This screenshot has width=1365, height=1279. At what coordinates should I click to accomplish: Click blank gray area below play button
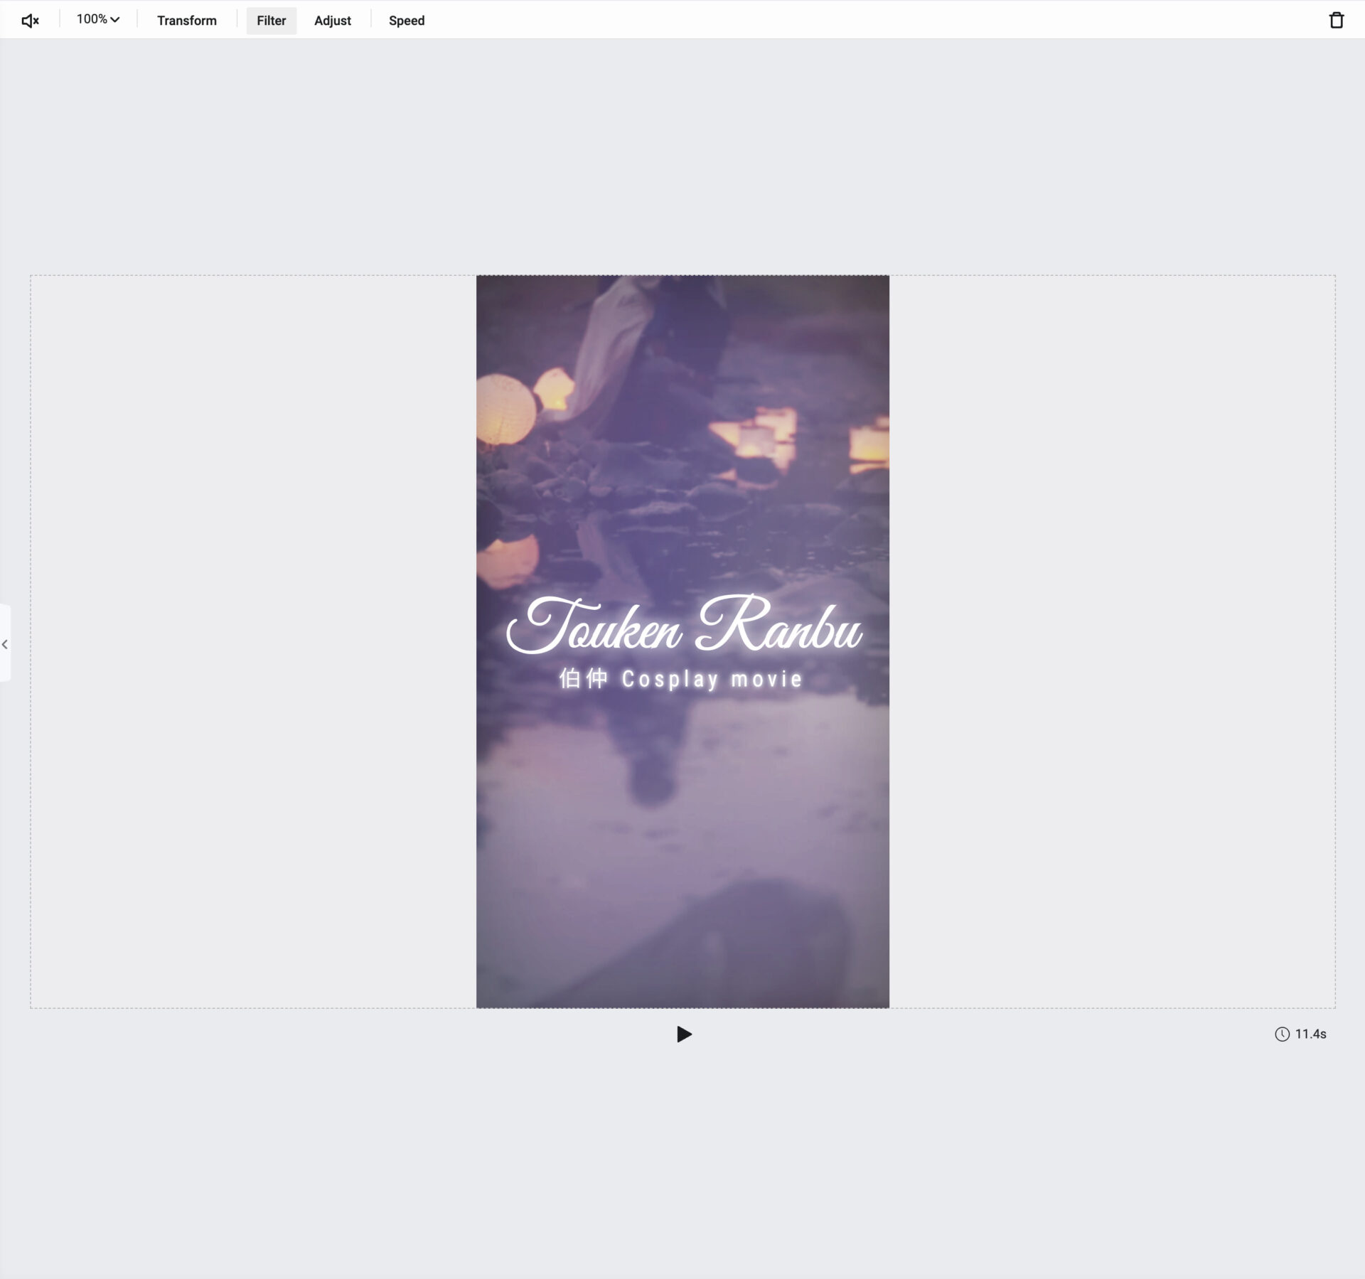coord(682,1152)
